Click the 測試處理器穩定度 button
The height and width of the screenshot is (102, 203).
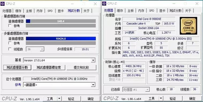49,67
